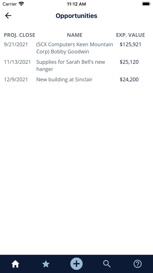Sort by PROJ. CLOSE column header
153x273 pixels.
coord(20,35)
